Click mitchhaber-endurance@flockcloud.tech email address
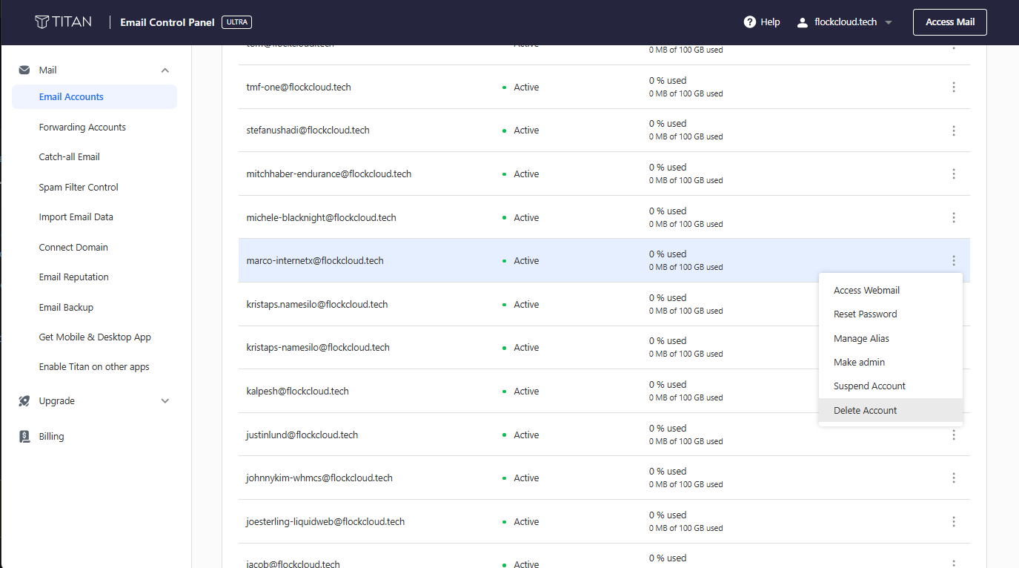 (x=328, y=174)
